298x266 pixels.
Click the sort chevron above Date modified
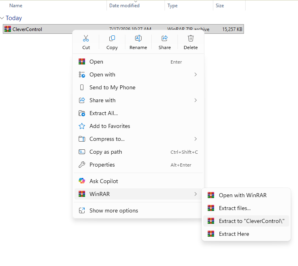136,2
